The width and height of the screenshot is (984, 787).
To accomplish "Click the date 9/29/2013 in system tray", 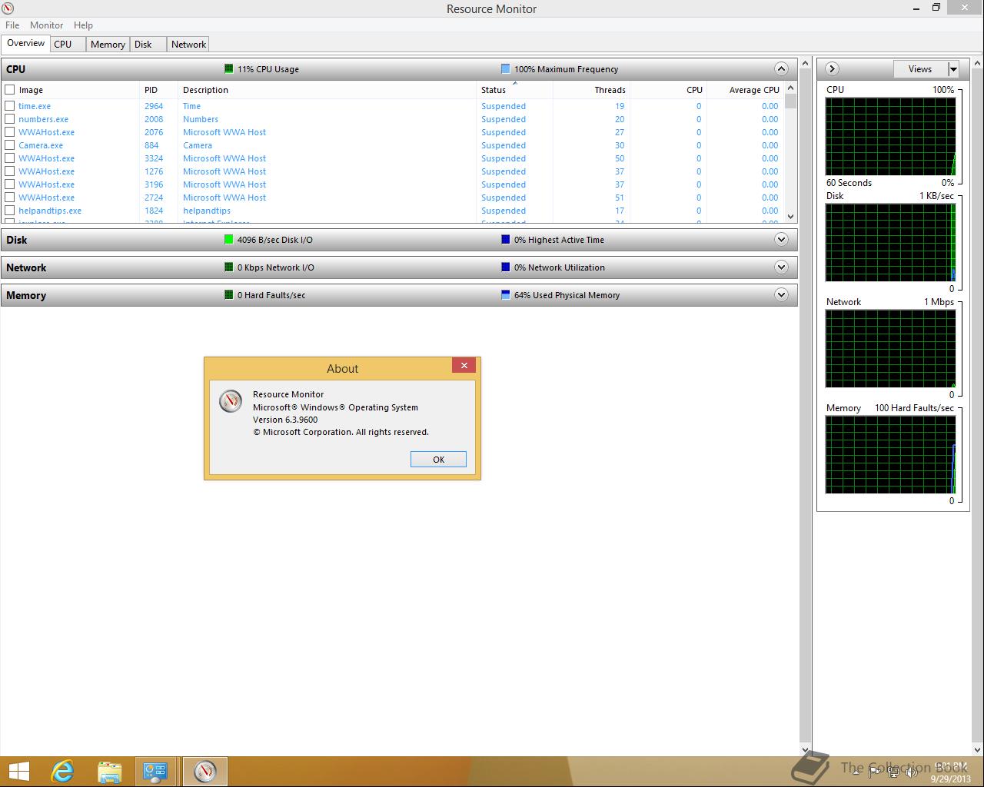I will 951,778.
